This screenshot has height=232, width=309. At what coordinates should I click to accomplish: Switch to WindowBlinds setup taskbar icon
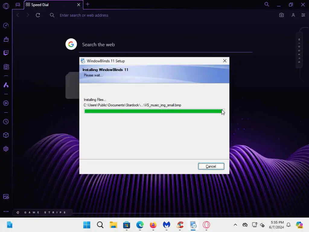click(193, 225)
